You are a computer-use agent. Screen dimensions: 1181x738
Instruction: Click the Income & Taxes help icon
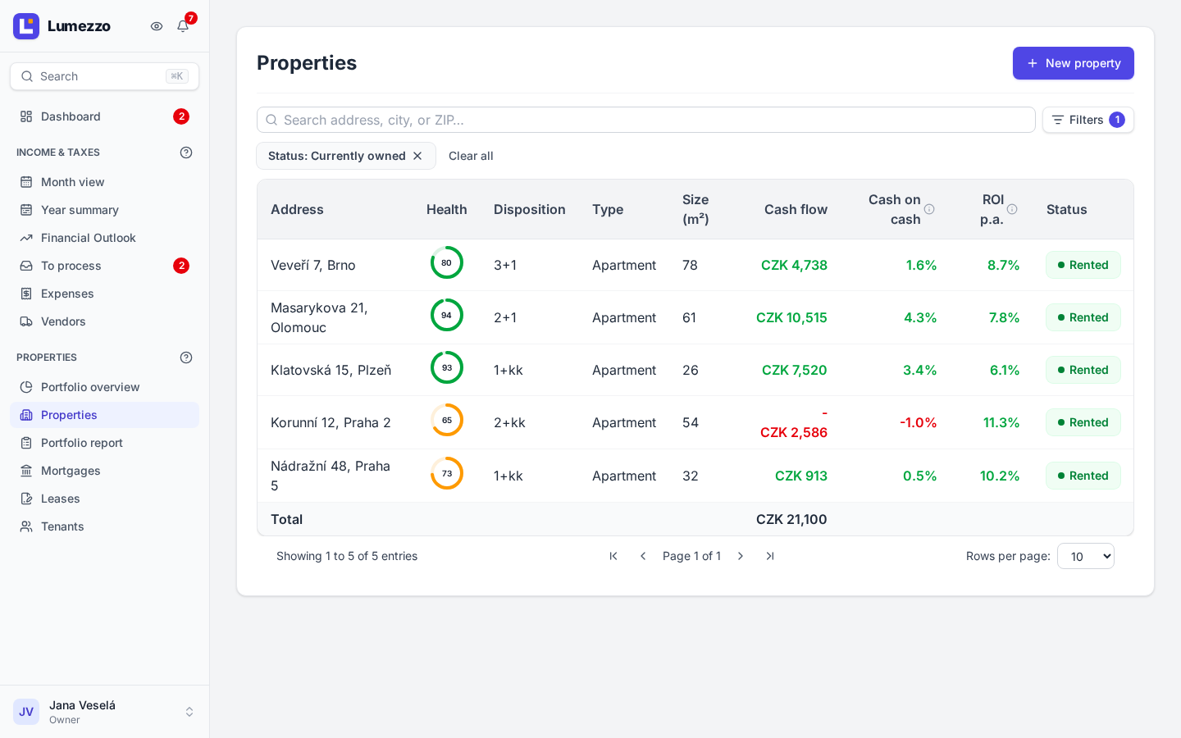(186, 153)
